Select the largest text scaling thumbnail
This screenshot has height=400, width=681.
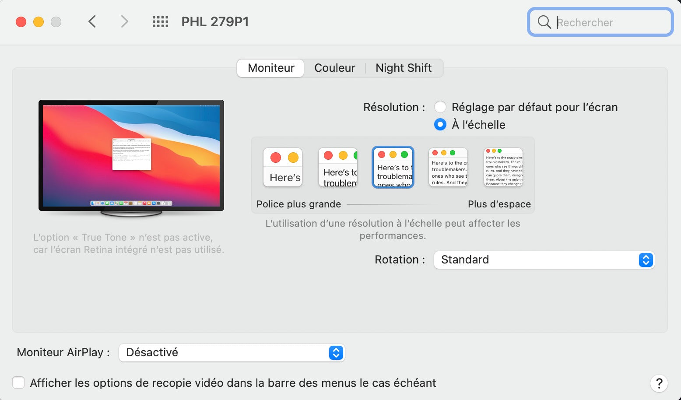pos(283,167)
